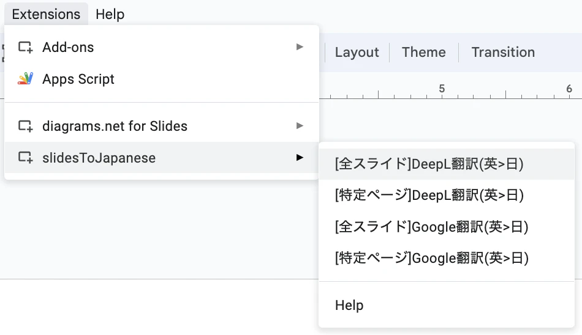Run [全スライド]DeepL翻訳(英>日)
Viewport: 582px width, 335px height.
tap(447, 164)
